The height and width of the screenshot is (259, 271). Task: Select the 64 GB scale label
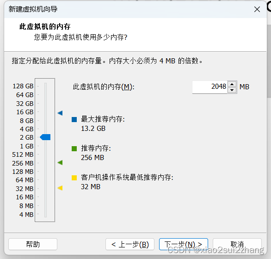[x=25, y=95]
